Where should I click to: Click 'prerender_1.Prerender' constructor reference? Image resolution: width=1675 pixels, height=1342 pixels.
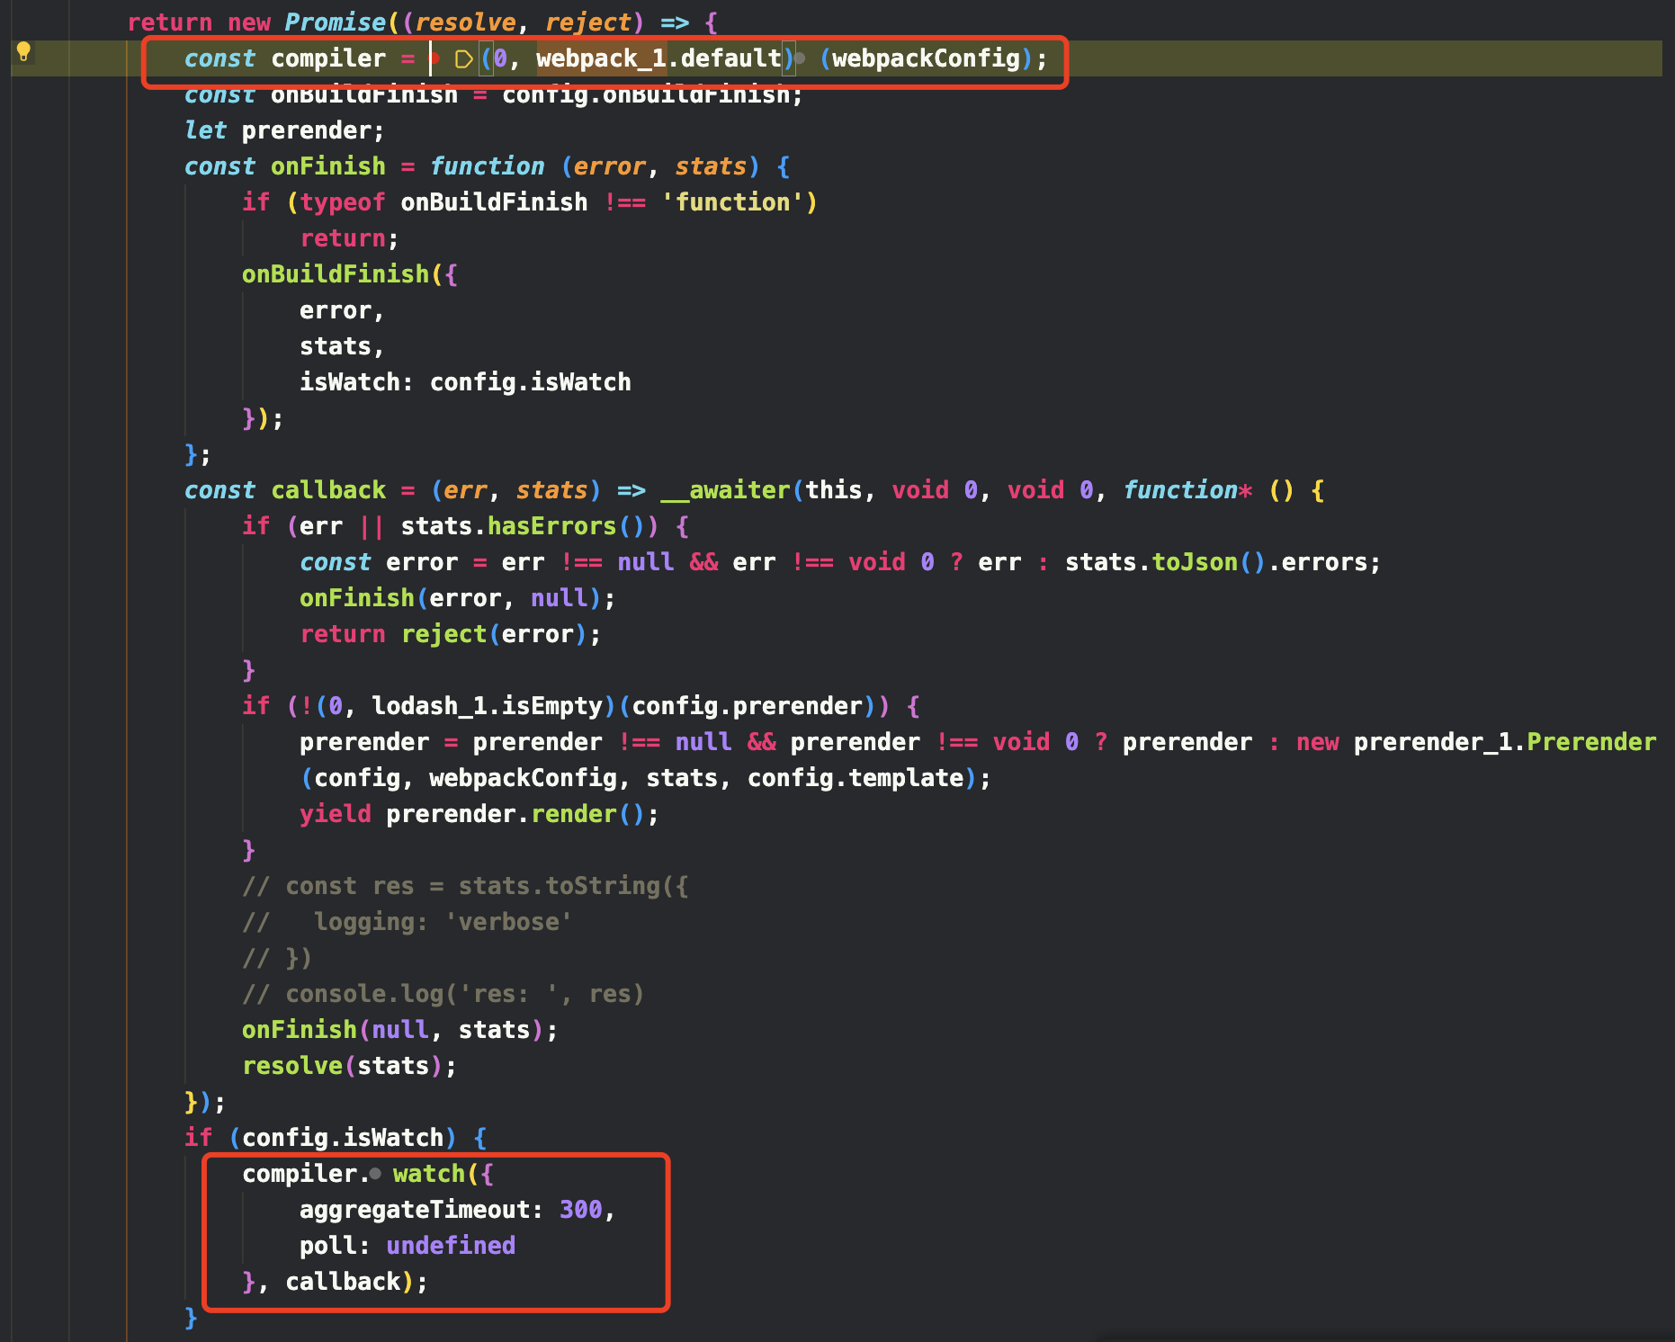[x=1505, y=742]
